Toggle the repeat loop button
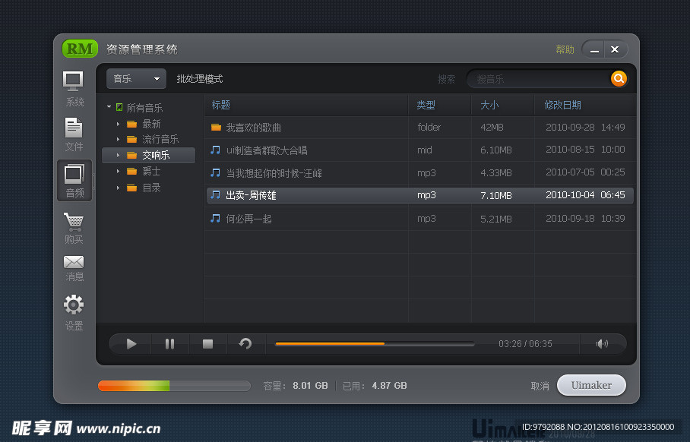This screenshot has height=442, width=690. point(245,344)
